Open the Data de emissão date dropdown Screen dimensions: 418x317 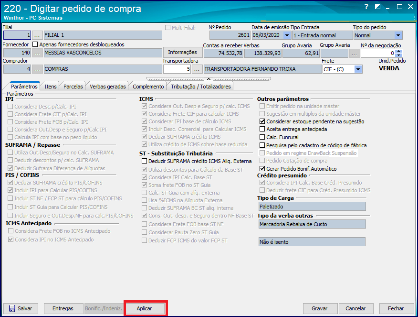[287, 35]
